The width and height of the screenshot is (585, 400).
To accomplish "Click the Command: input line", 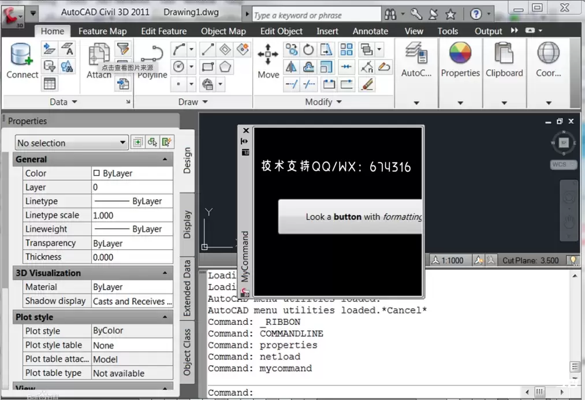I will pos(364,392).
